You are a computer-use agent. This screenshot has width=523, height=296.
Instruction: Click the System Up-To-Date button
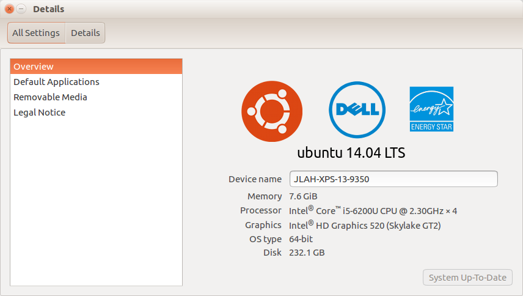467,277
